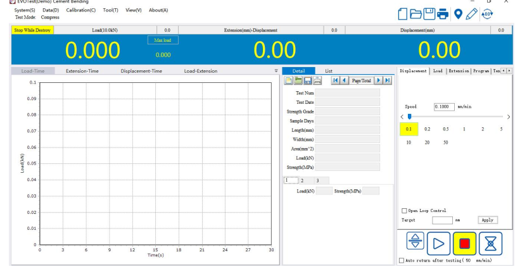Click the zero reset circular arrows icon

coord(487,14)
